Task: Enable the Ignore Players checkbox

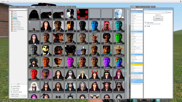Action: pos(11,88)
